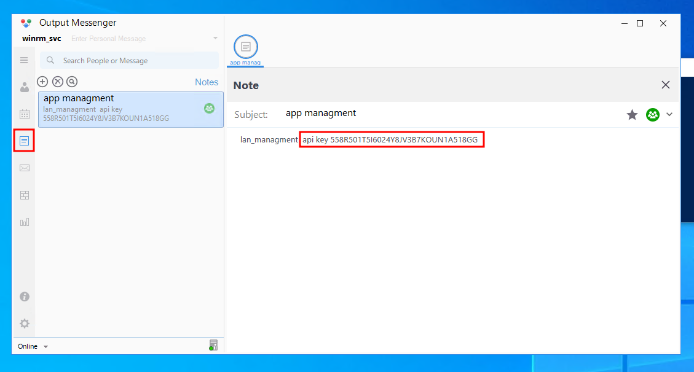
Task: Add a new note with plus icon
Action: coord(42,82)
